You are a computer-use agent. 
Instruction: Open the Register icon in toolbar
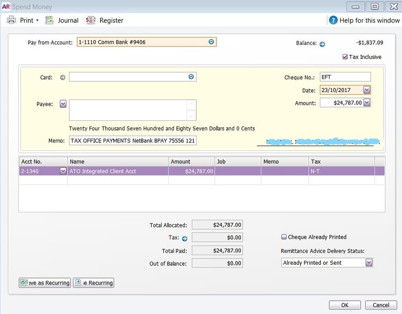pyautogui.click(x=91, y=20)
